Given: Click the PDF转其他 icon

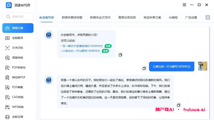Looking at the screenshot, I should click(7, 68).
